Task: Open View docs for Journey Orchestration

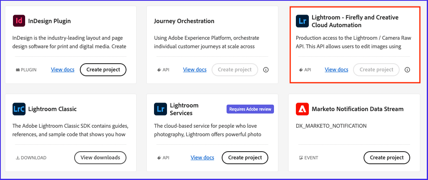Action: tap(195, 70)
